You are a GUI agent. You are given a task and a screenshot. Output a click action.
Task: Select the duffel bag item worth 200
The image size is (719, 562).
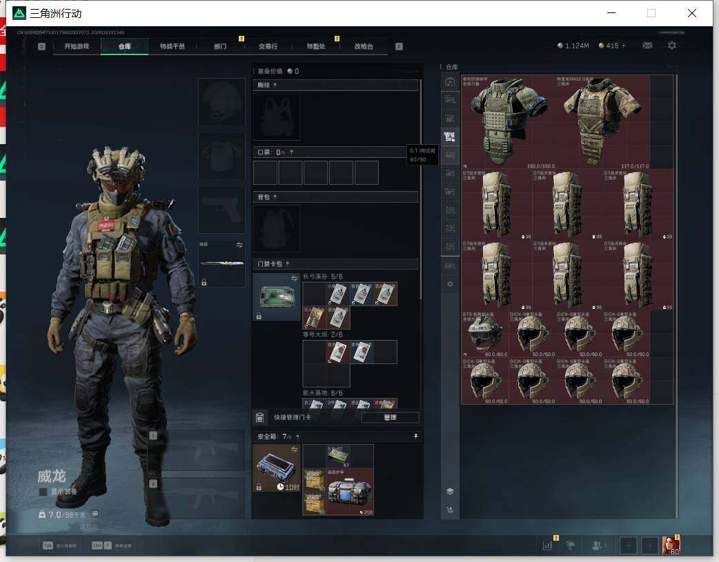coord(350,492)
